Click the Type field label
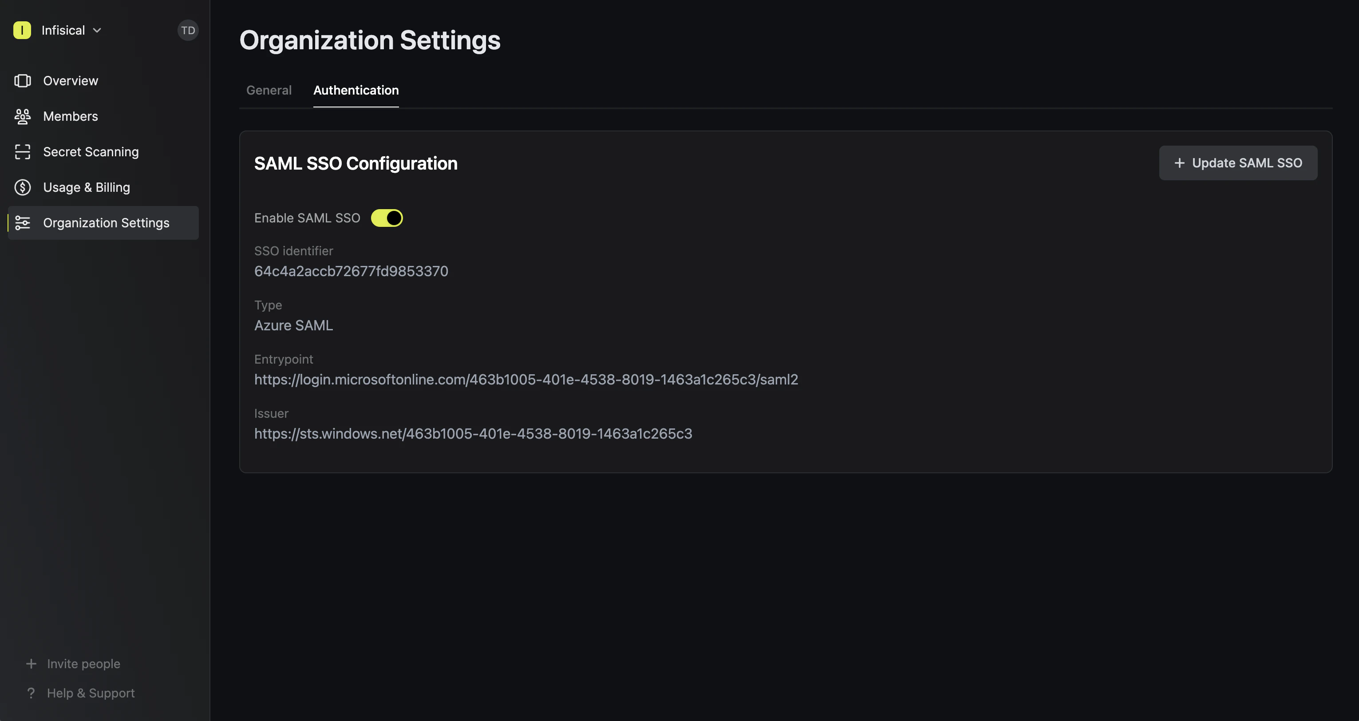1359x721 pixels. tap(268, 305)
